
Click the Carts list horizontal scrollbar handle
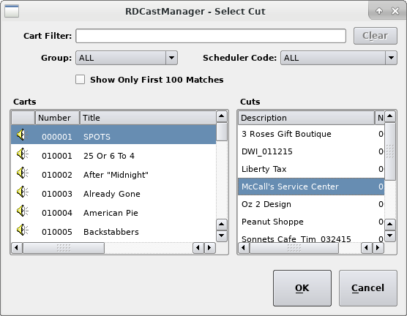coord(64,248)
